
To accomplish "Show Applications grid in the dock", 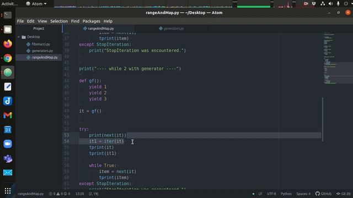I will [8, 191].
